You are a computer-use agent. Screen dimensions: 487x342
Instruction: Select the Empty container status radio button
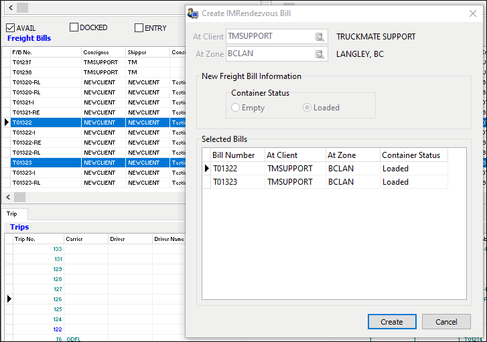pos(235,107)
